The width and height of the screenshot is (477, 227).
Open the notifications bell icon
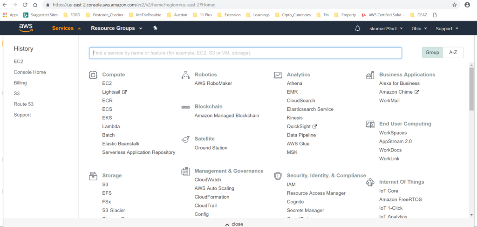click(x=358, y=28)
